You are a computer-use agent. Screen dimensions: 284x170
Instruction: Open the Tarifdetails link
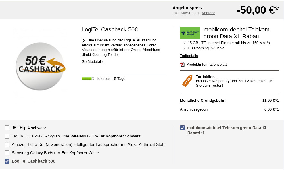(x=189, y=56)
